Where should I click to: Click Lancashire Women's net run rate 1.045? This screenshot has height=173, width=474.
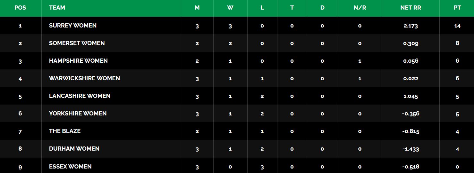(x=411, y=96)
